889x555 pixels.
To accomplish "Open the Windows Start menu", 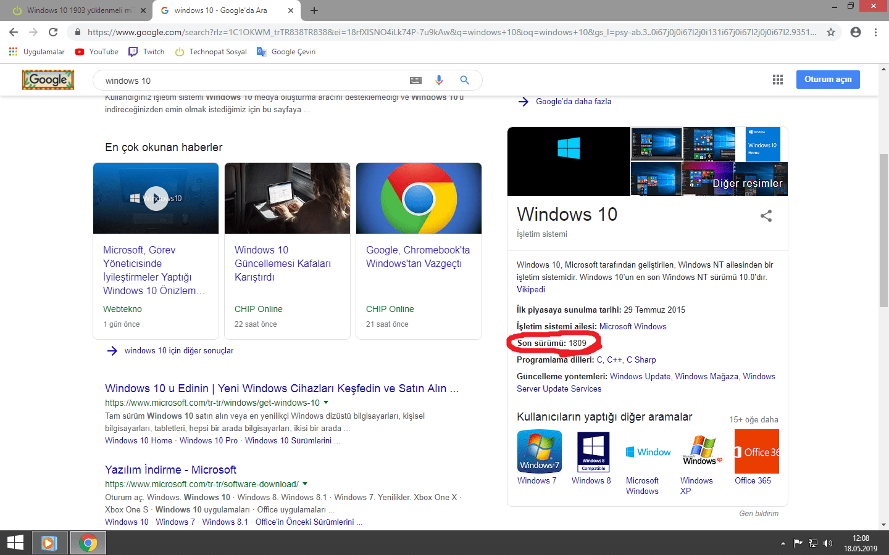I will [x=15, y=543].
